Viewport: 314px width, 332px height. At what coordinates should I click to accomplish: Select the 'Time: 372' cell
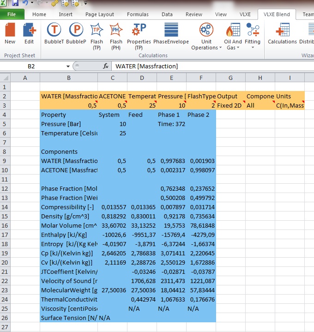click(171, 124)
